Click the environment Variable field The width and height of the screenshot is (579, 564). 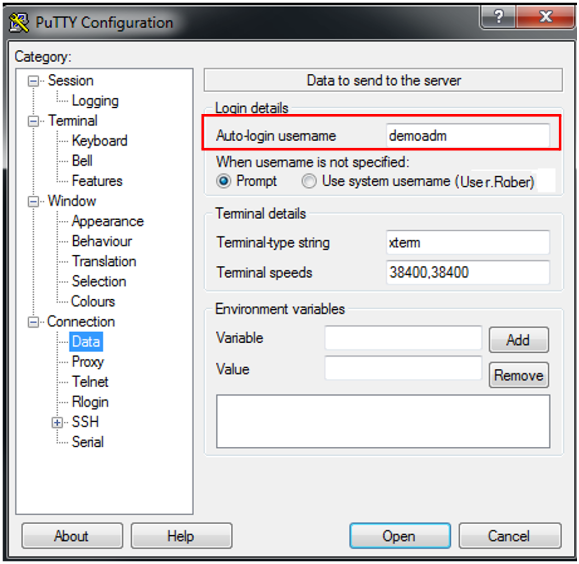click(x=403, y=338)
